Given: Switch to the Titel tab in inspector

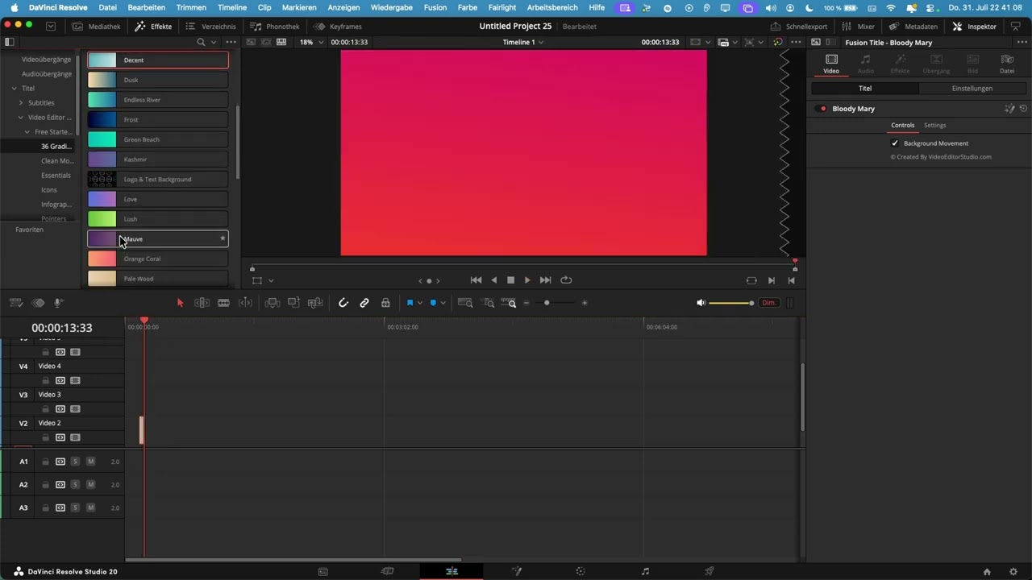Looking at the screenshot, I should [864, 89].
